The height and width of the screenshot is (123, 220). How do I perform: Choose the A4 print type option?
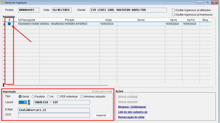point(48,96)
